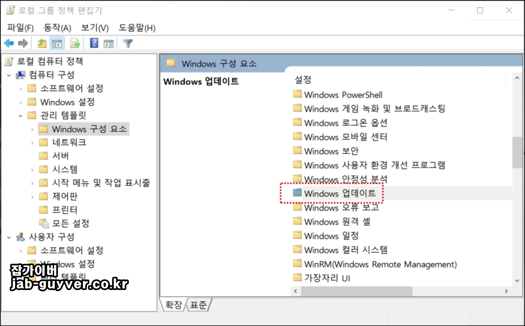
Task: Click the 서버 folder icon in tree
Action: click(43, 156)
